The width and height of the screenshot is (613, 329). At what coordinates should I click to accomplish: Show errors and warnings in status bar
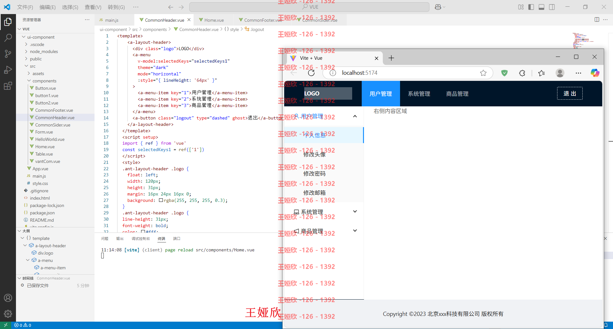coord(23,325)
